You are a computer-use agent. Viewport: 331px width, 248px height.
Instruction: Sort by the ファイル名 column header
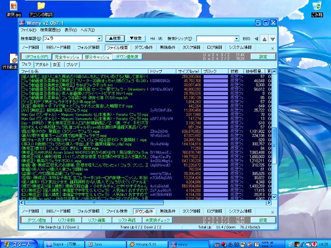pos(84,71)
